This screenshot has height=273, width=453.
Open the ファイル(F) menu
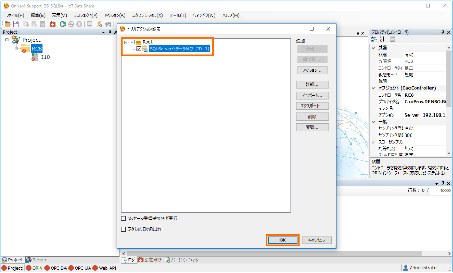tap(14, 15)
